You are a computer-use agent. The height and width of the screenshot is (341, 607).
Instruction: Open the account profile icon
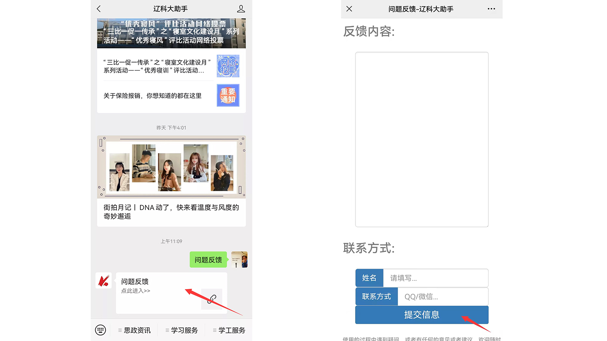tap(241, 9)
